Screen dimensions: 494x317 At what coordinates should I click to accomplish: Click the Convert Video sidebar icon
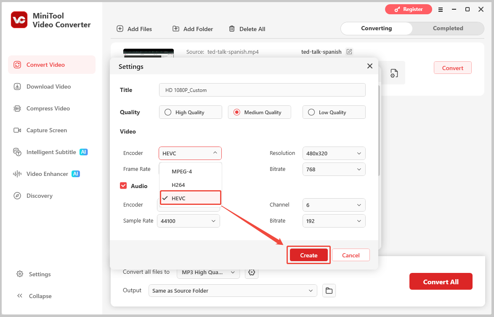pyautogui.click(x=17, y=65)
